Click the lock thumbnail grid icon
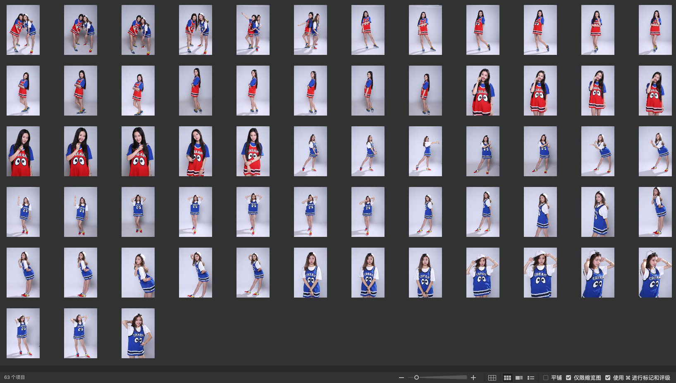The image size is (676, 383). (x=492, y=378)
